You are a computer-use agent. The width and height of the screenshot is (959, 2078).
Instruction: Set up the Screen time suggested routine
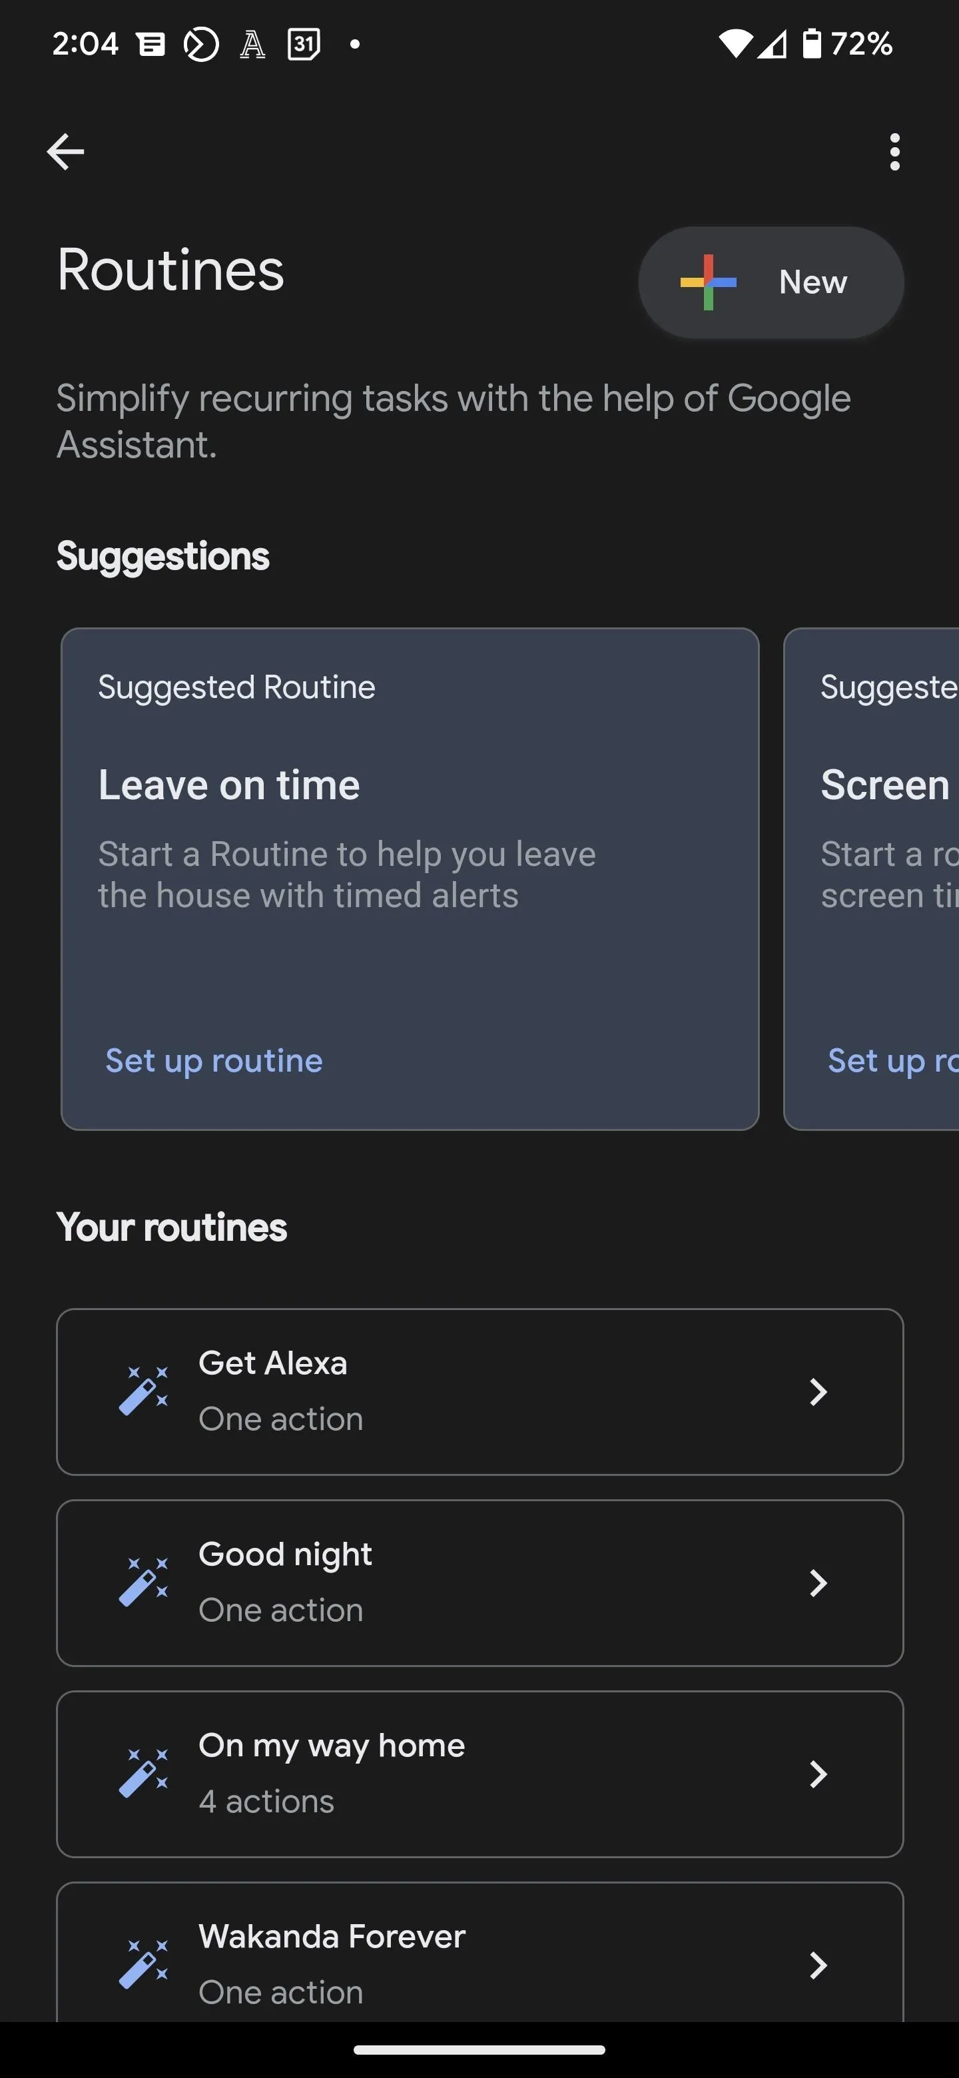pyautogui.click(x=893, y=1060)
